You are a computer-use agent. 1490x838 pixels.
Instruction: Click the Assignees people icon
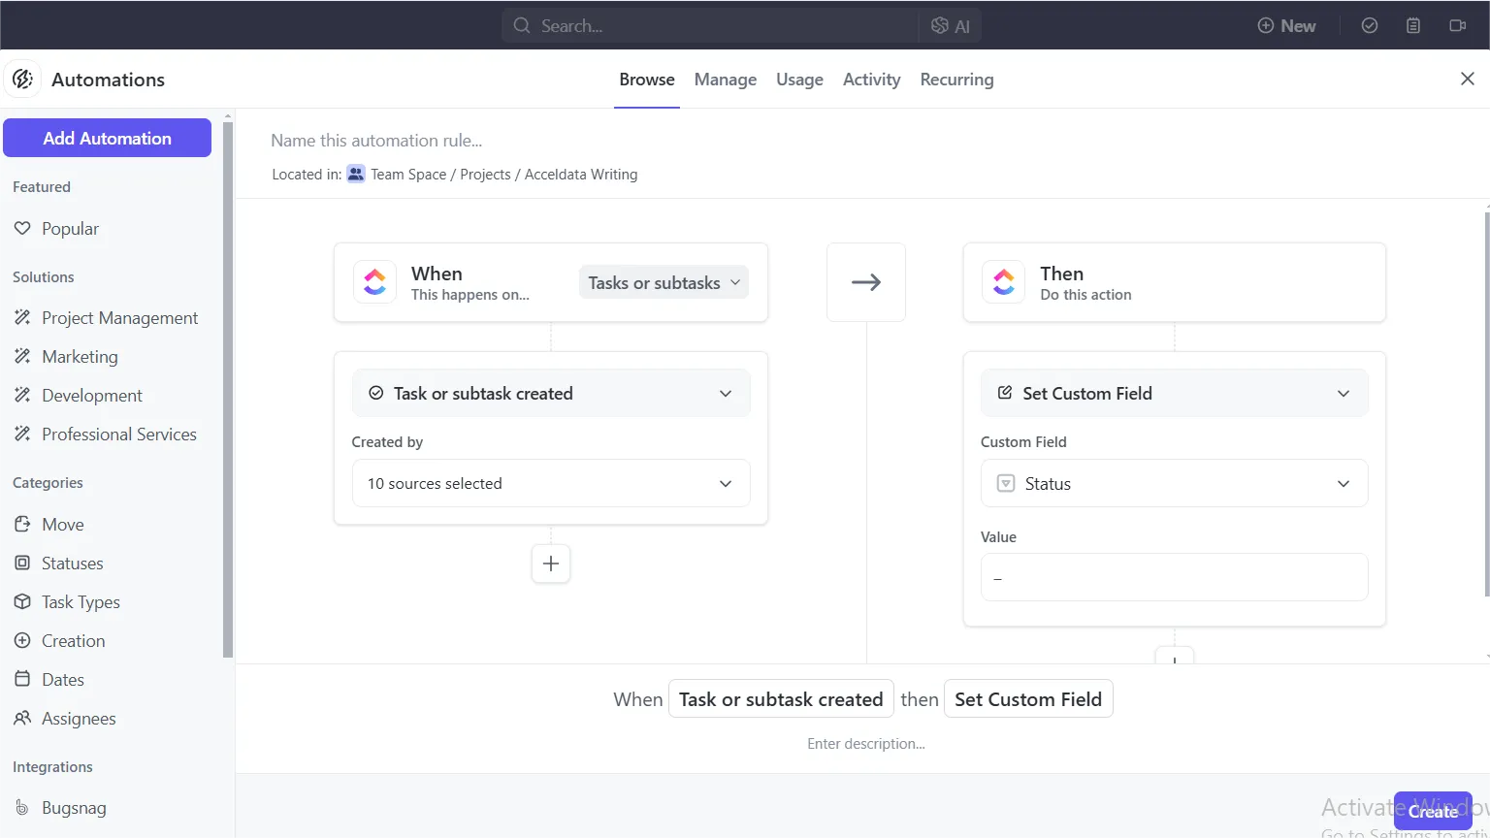(22, 718)
